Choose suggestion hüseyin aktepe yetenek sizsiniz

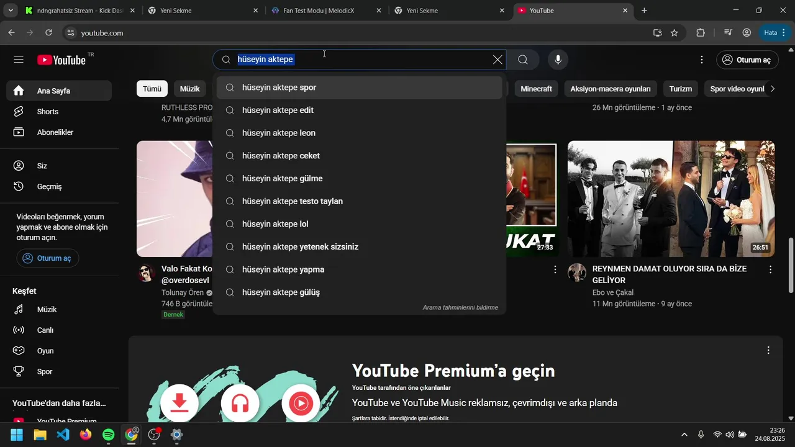(x=359, y=247)
